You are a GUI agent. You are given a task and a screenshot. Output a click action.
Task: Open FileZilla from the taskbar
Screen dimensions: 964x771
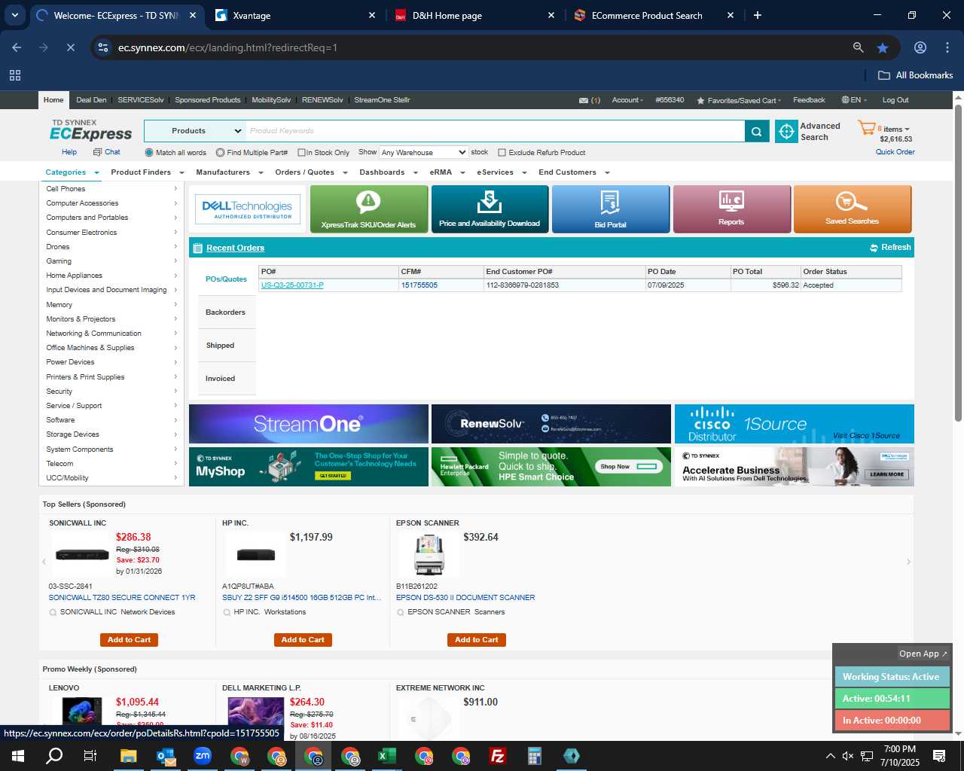pos(498,756)
